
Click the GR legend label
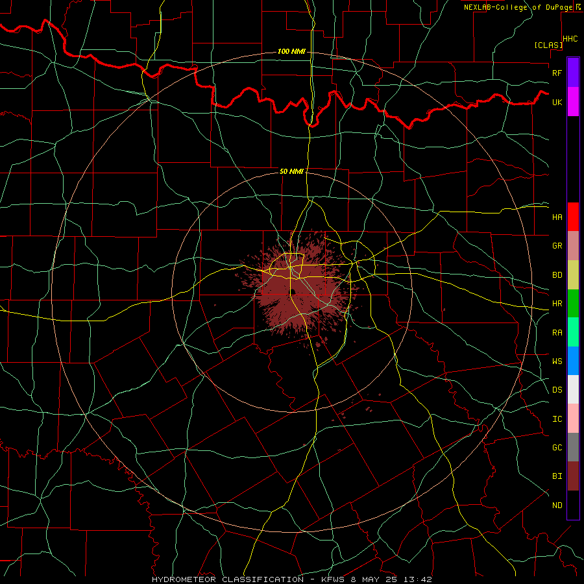pyautogui.click(x=557, y=246)
